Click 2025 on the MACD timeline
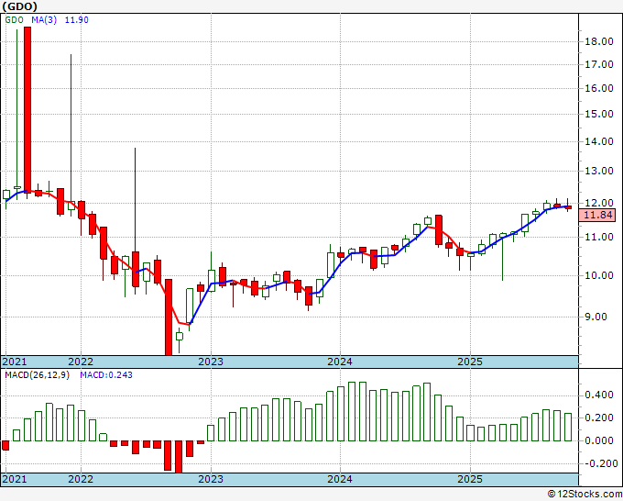 470,479
